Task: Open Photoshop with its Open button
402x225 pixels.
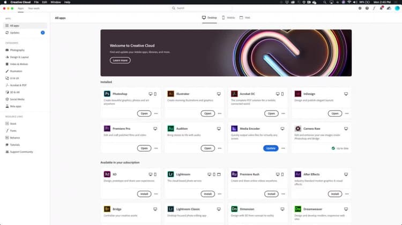Action: pos(144,113)
